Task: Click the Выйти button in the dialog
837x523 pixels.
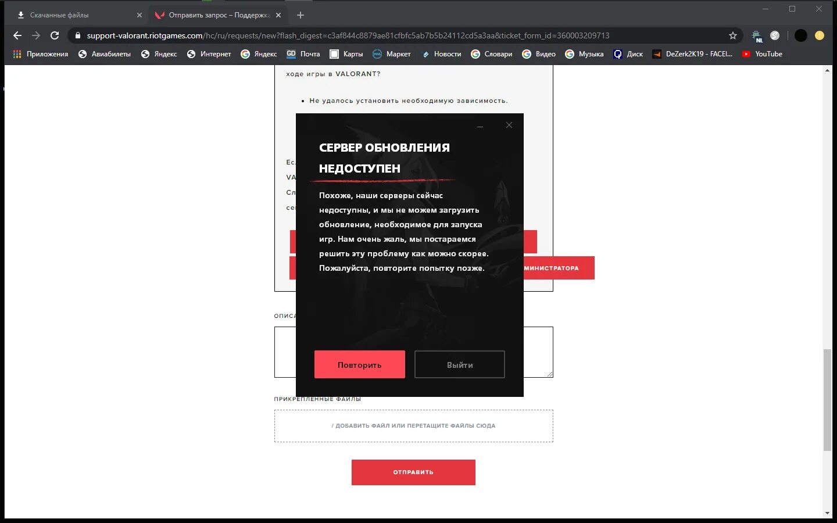Action: coord(460,364)
